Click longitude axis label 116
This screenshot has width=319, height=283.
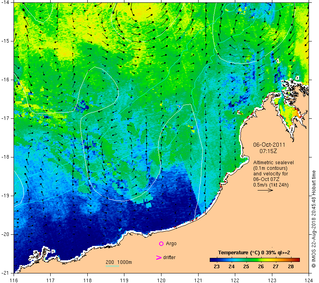point(14,280)
